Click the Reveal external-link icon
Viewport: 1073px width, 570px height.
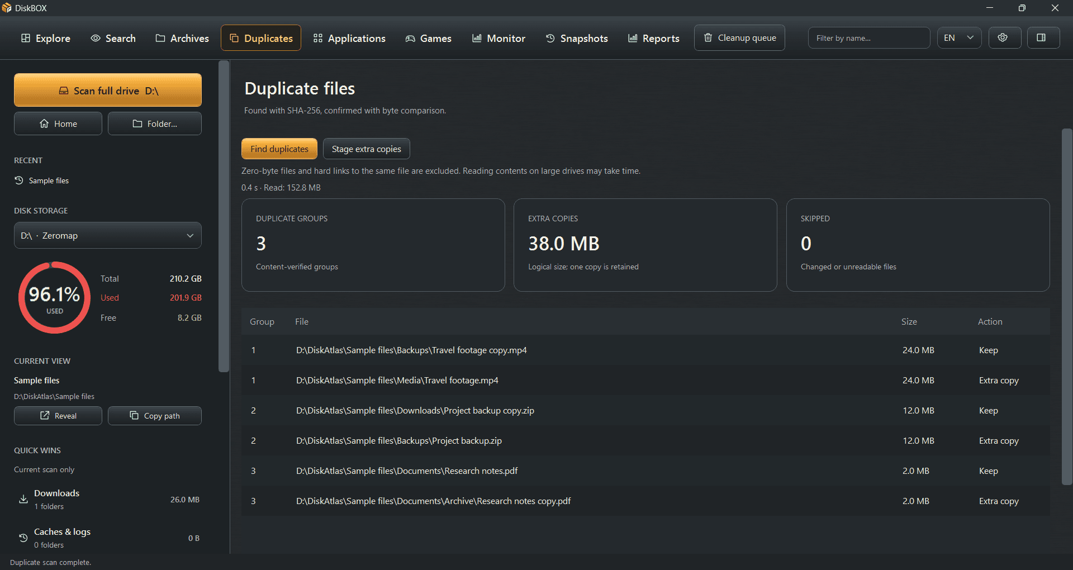click(45, 415)
